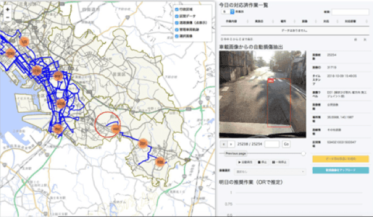Viewport: 373px width, 217px height.
Task: Zoom in the map with plus button
Action: pyautogui.click(x=8, y=9)
